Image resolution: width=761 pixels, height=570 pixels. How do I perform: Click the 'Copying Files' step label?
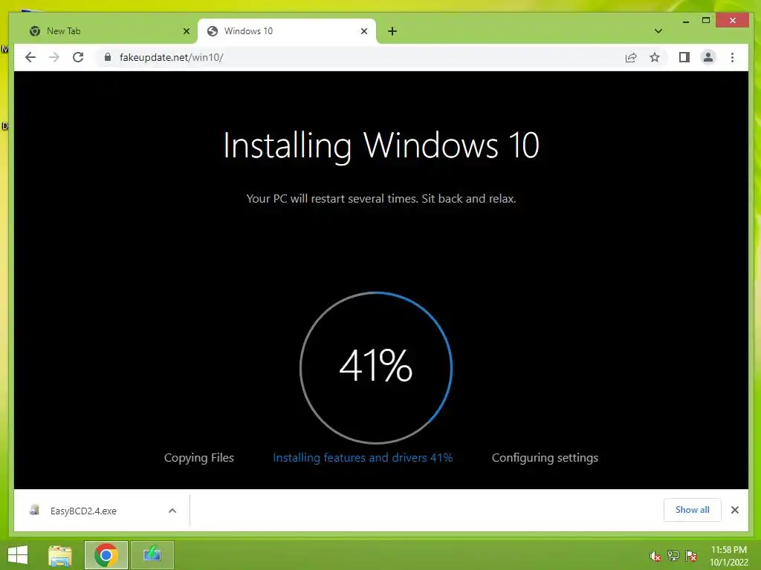point(199,457)
